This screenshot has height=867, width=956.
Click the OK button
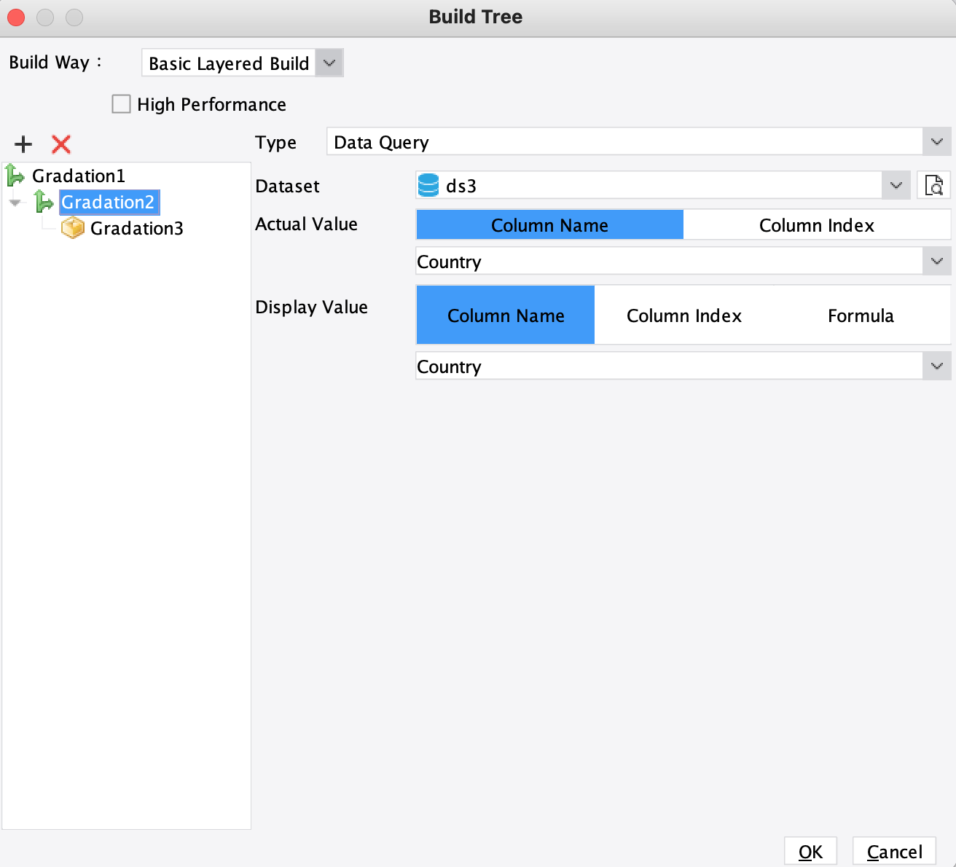[810, 850]
